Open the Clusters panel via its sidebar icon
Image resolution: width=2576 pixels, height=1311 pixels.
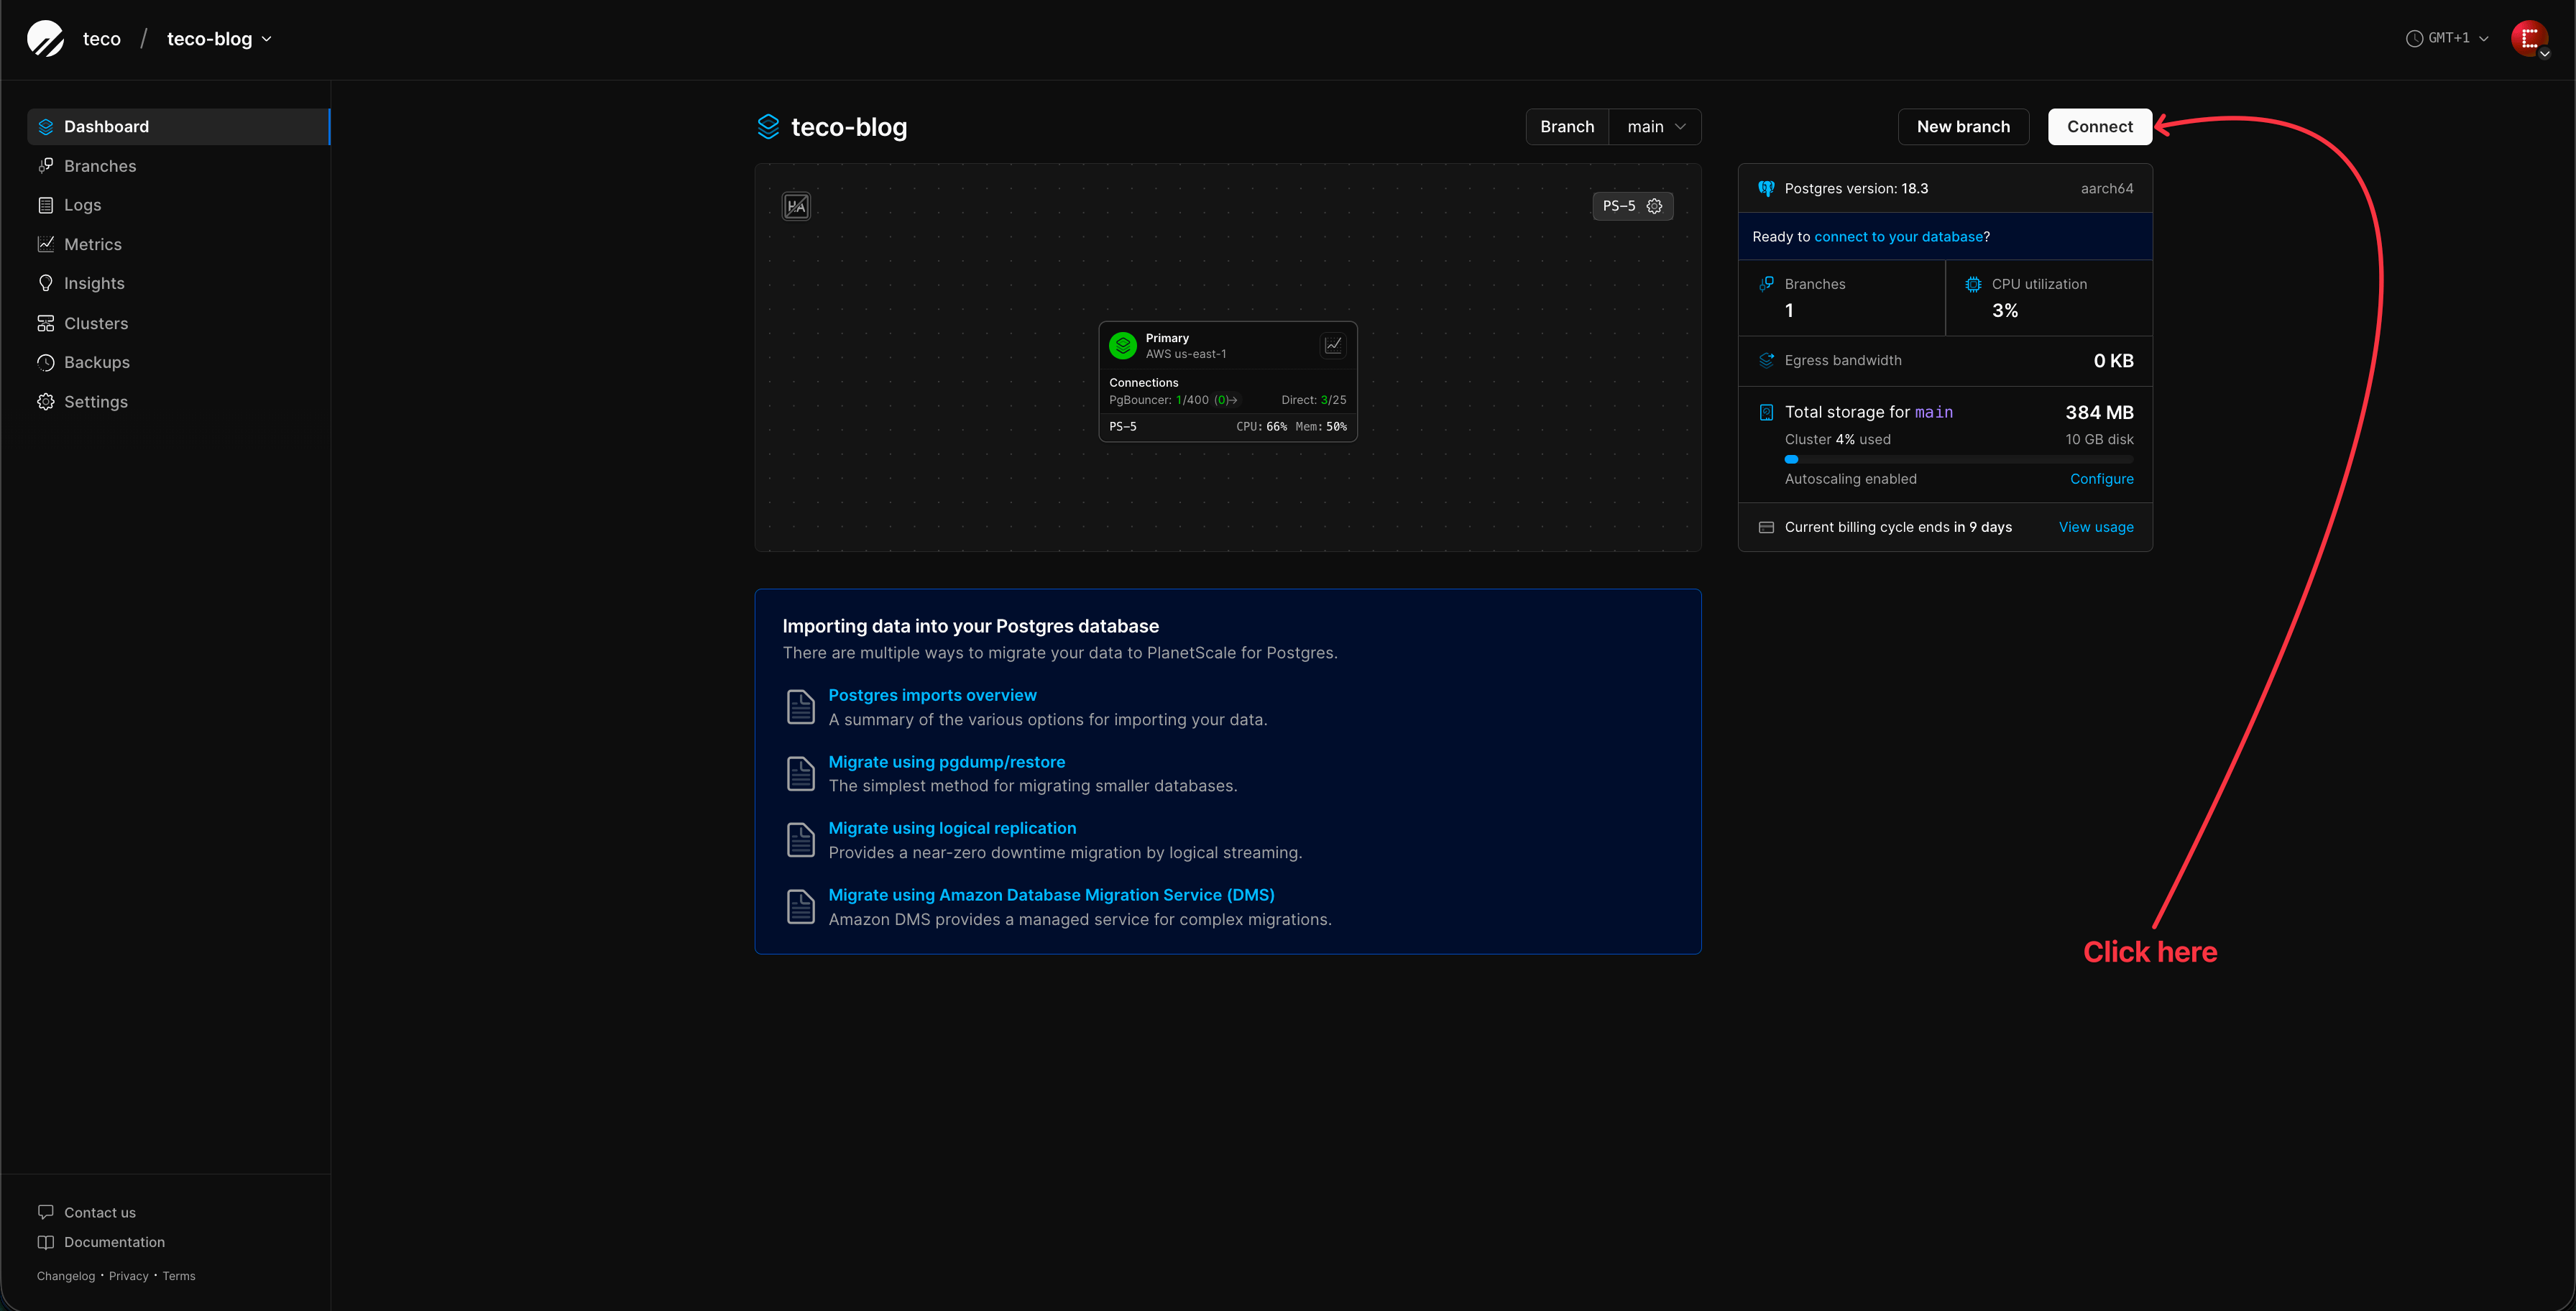pyautogui.click(x=46, y=322)
